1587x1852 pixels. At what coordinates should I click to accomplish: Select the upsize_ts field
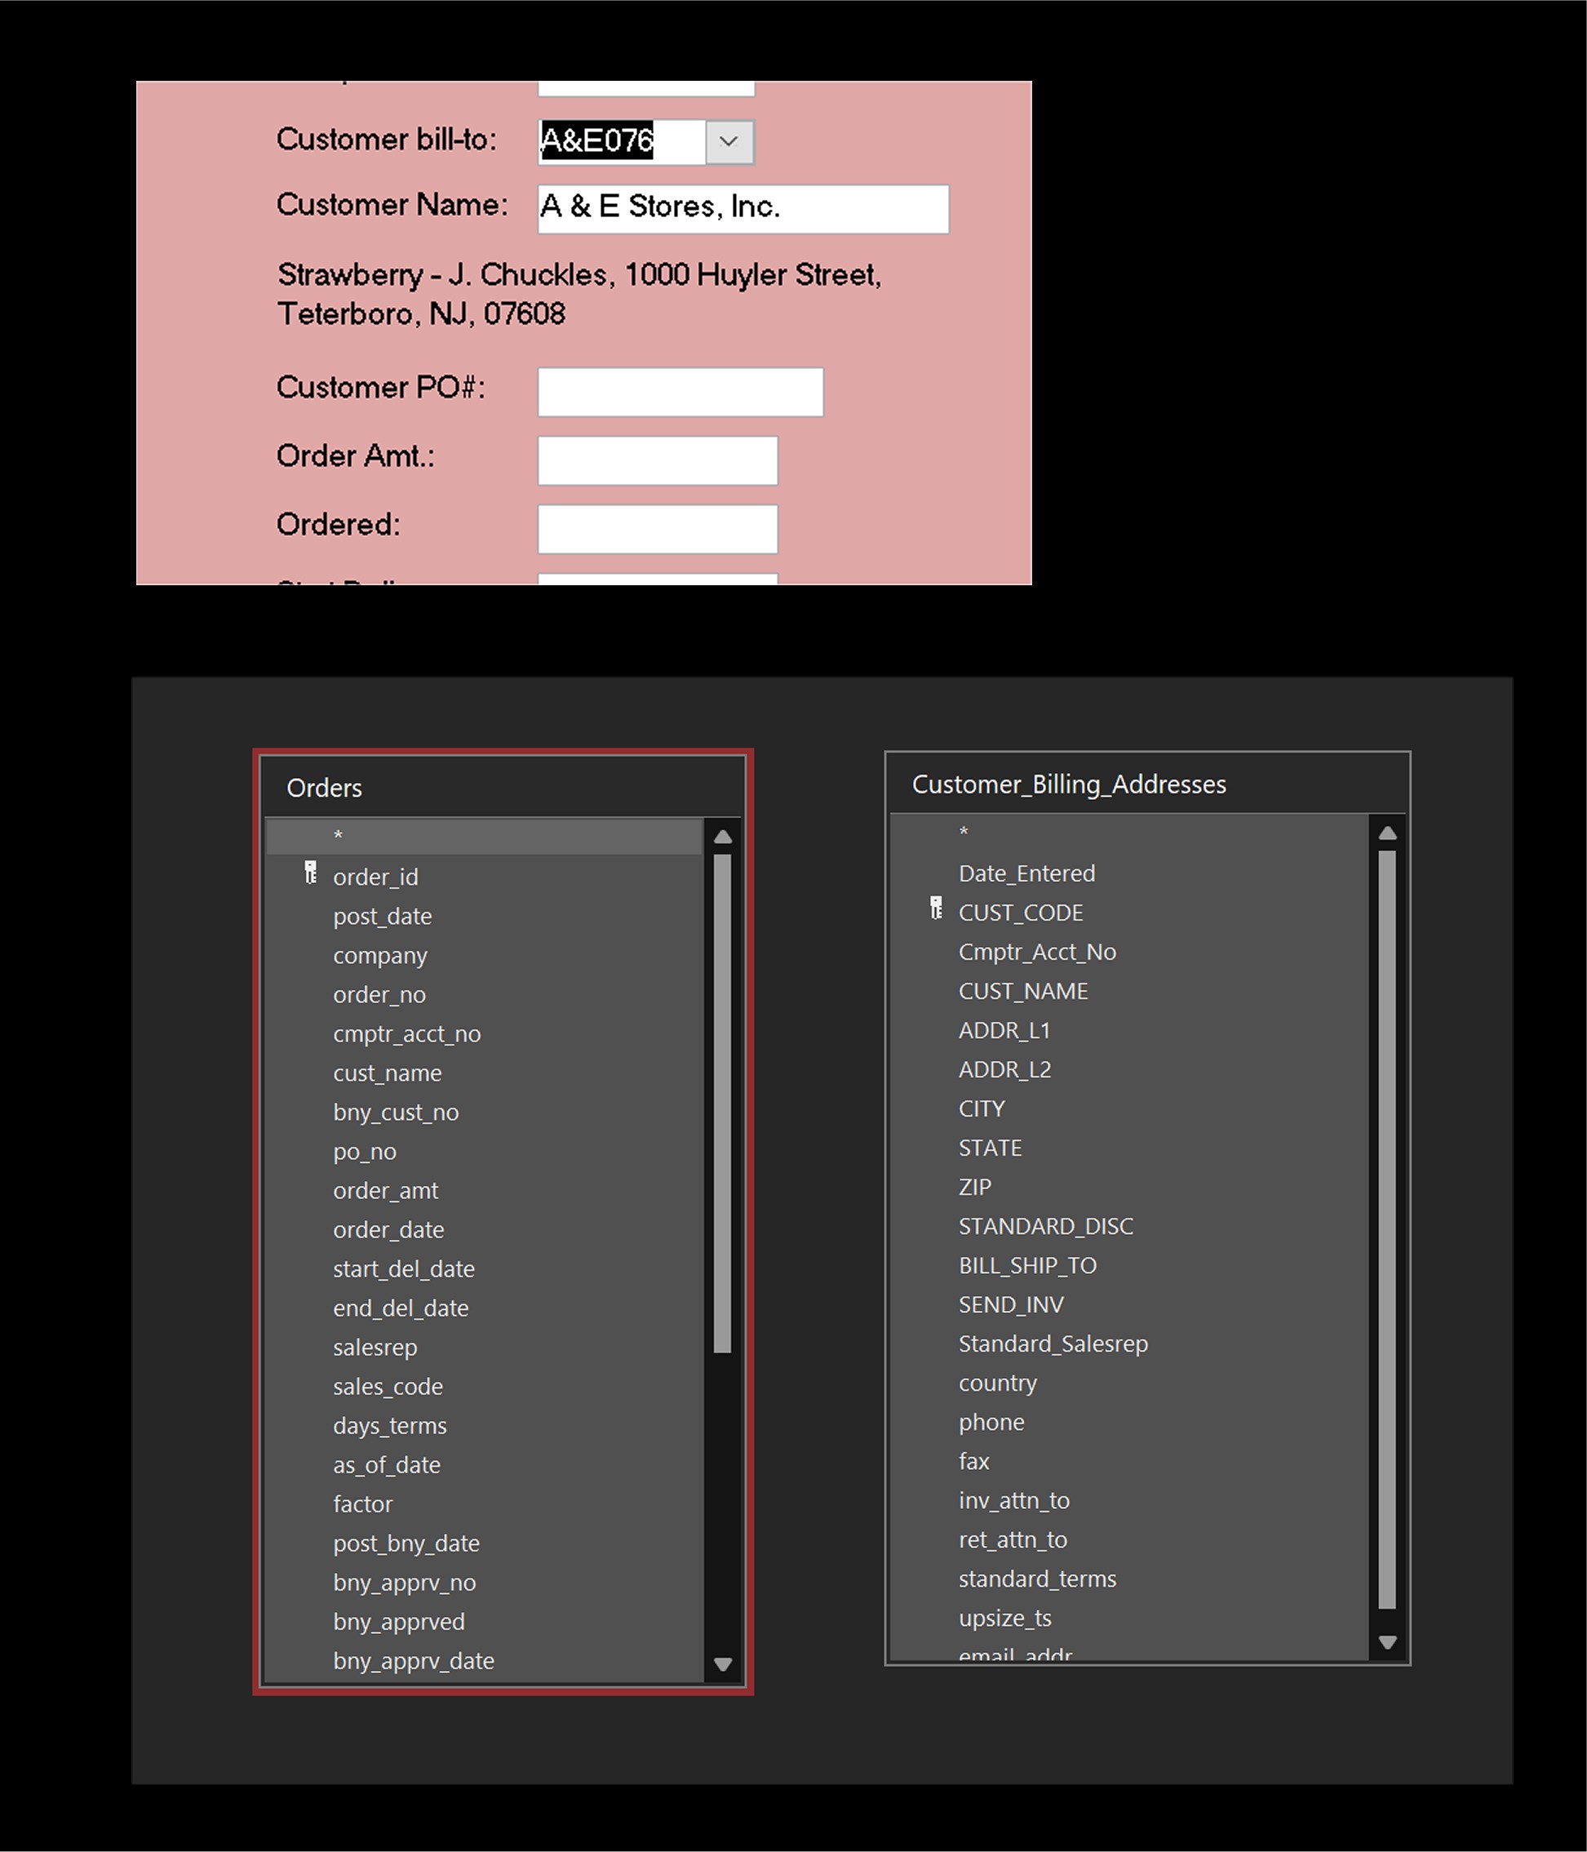[1130, 1619]
